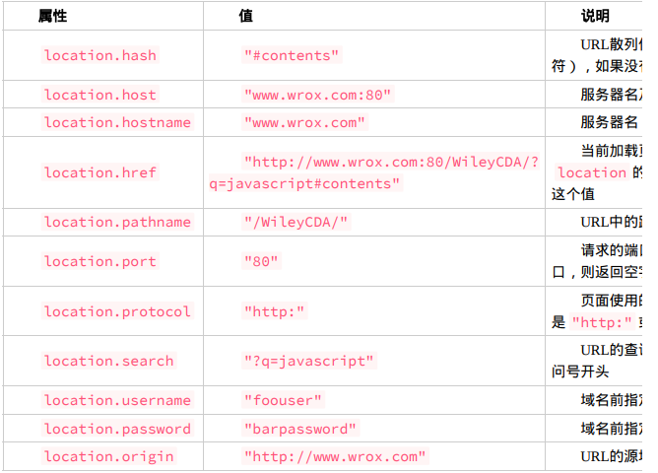Image resolution: width=658 pixels, height=473 pixels.
Task: Click the "?q=javascript" search value
Action: [x=309, y=361]
